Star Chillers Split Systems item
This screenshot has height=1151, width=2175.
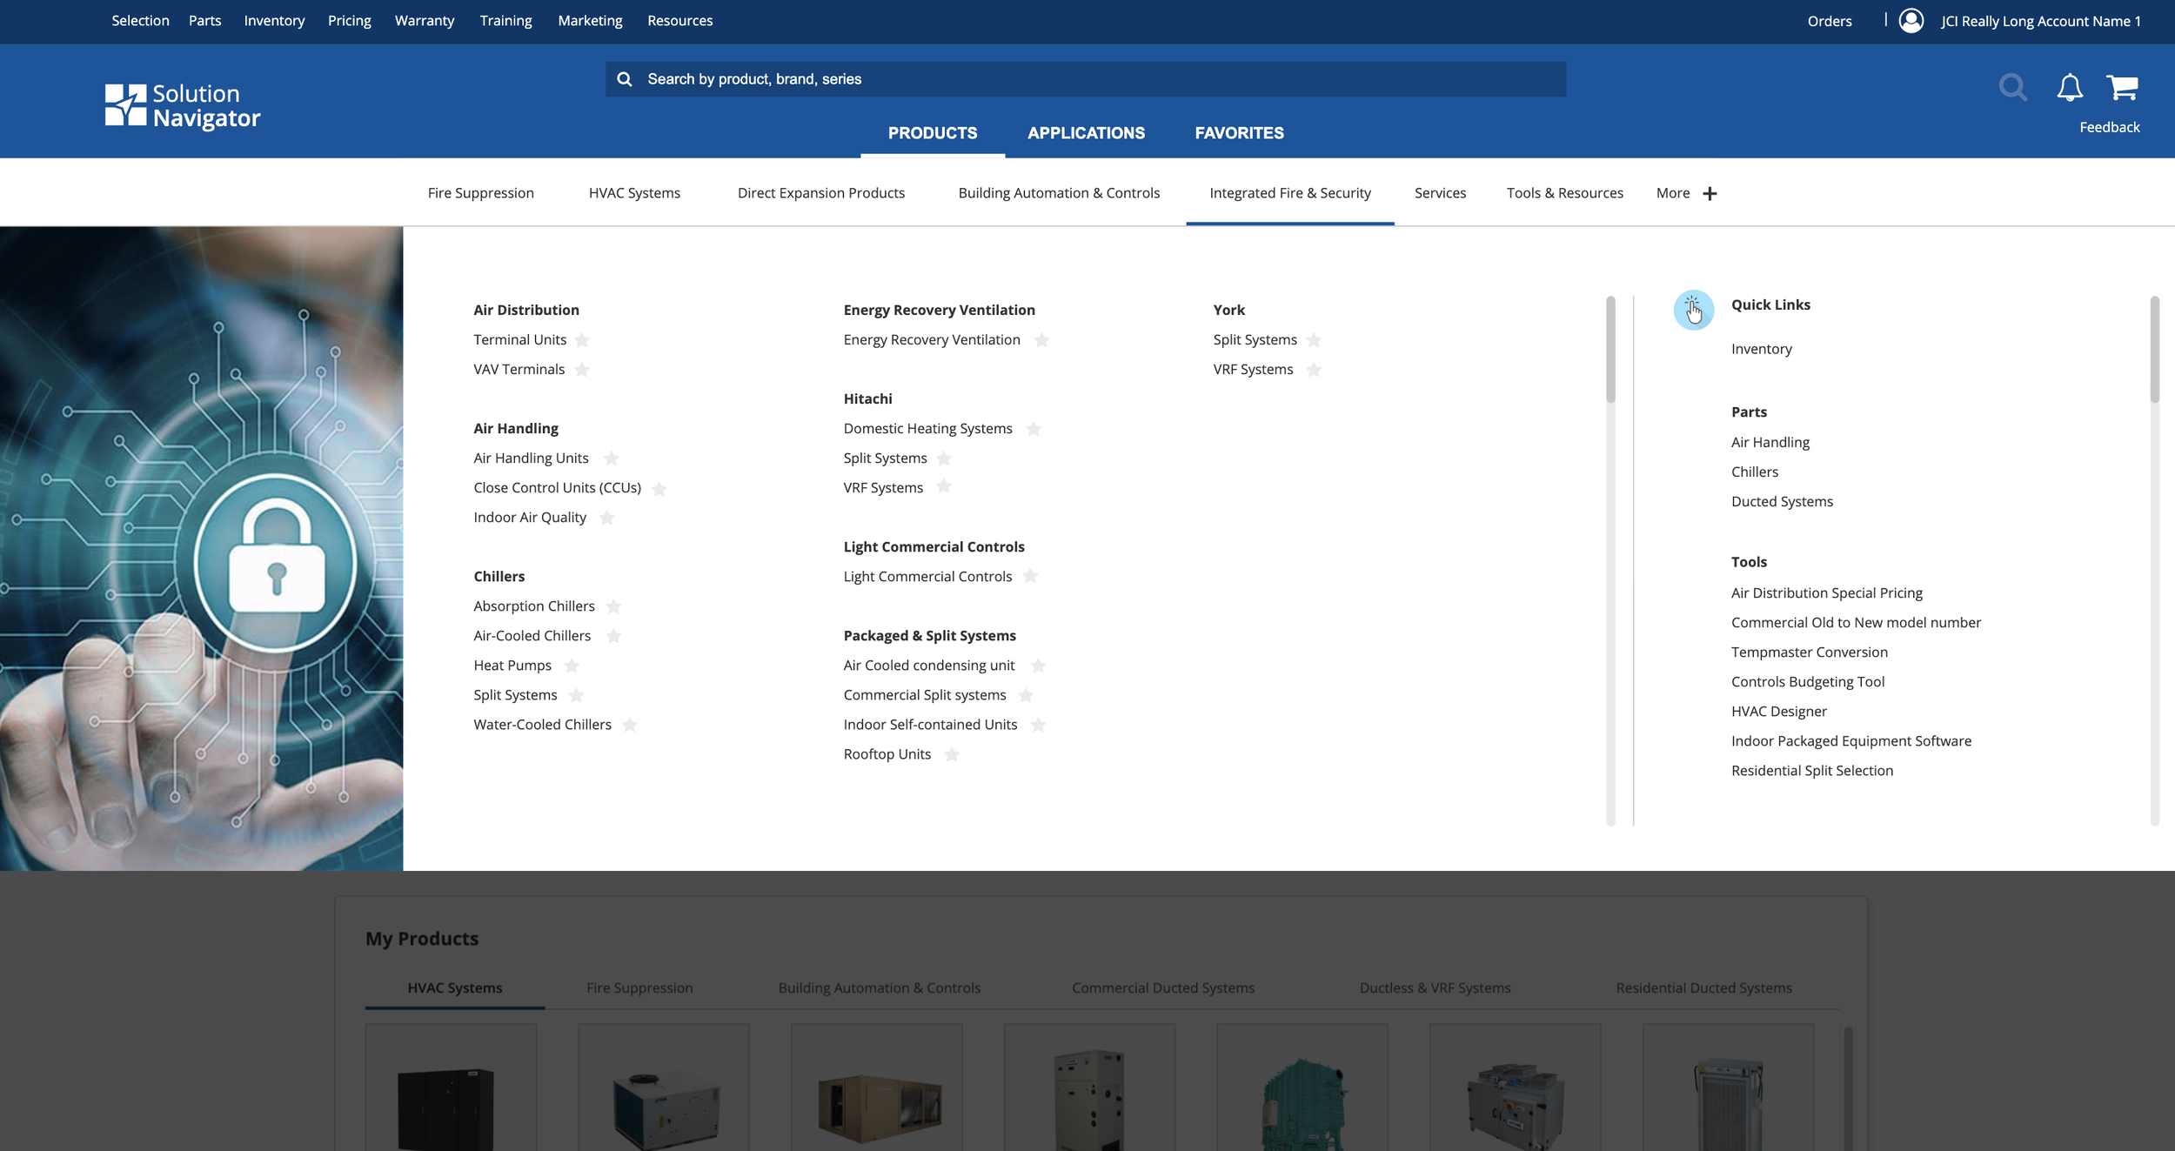576,695
